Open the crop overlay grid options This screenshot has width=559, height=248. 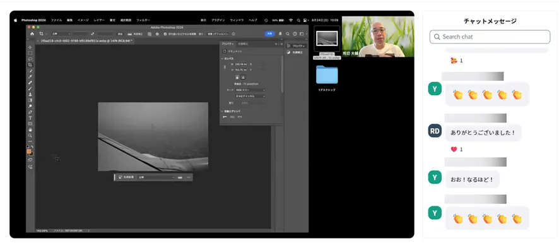click(x=150, y=34)
